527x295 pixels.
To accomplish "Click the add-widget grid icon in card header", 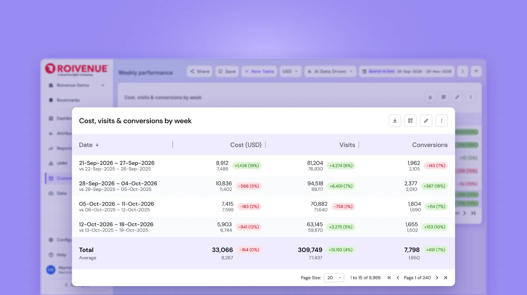I will tap(410, 121).
